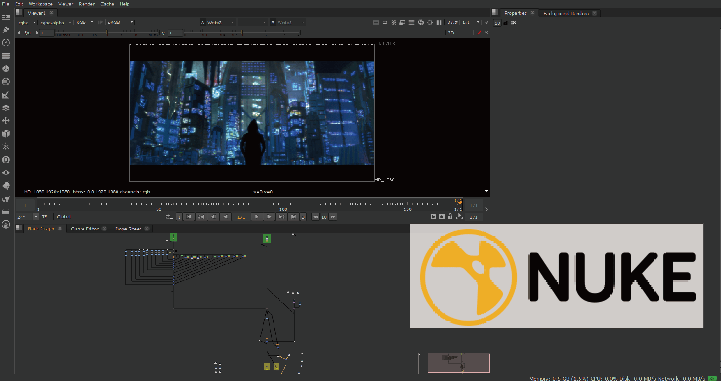Open the 2D view mode dropdown
721x381 pixels.
458,32
